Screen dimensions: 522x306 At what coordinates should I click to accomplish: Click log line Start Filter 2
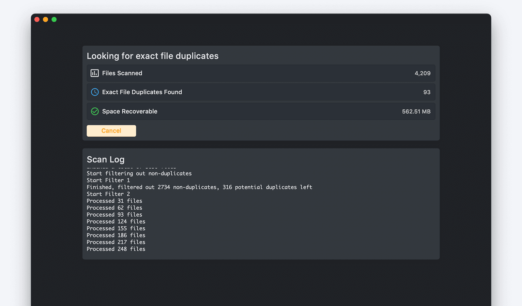pyautogui.click(x=108, y=194)
